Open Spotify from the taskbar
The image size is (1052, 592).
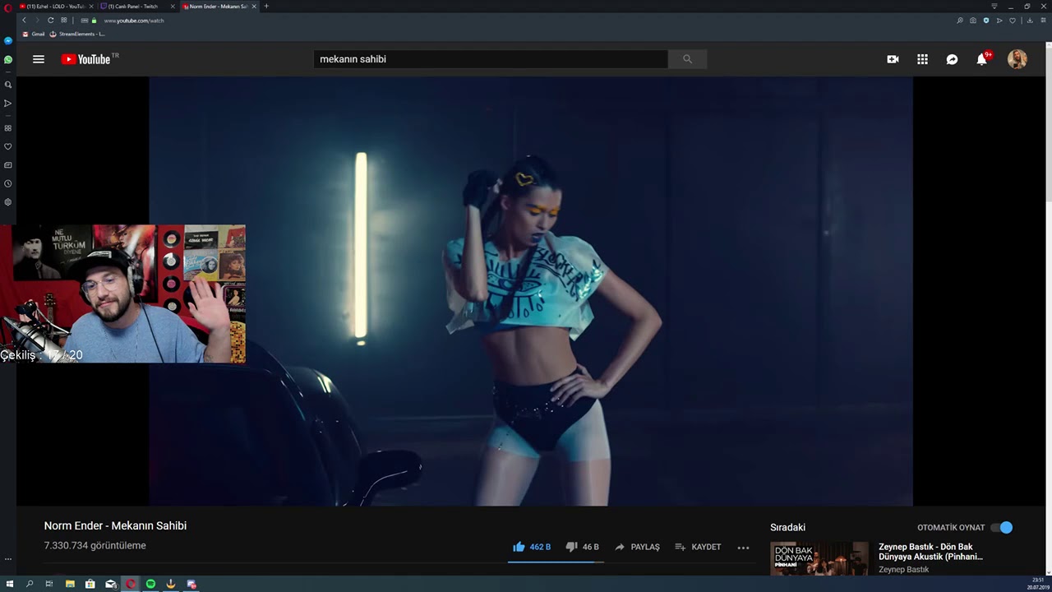click(x=150, y=584)
